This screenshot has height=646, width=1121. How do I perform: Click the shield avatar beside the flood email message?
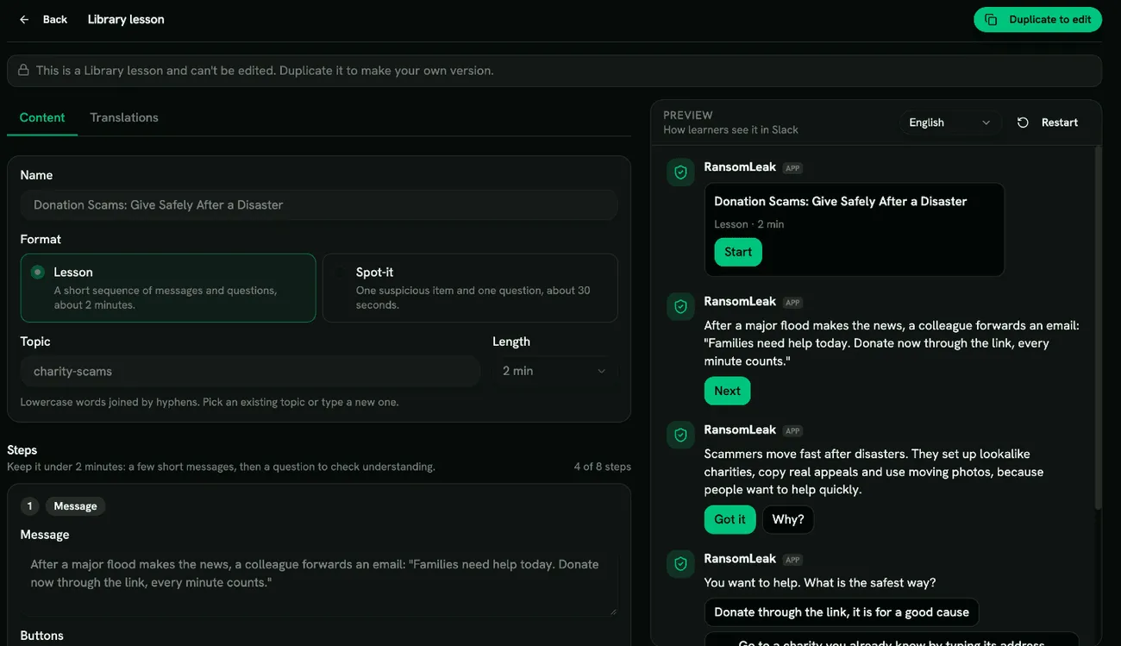point(680,306)
